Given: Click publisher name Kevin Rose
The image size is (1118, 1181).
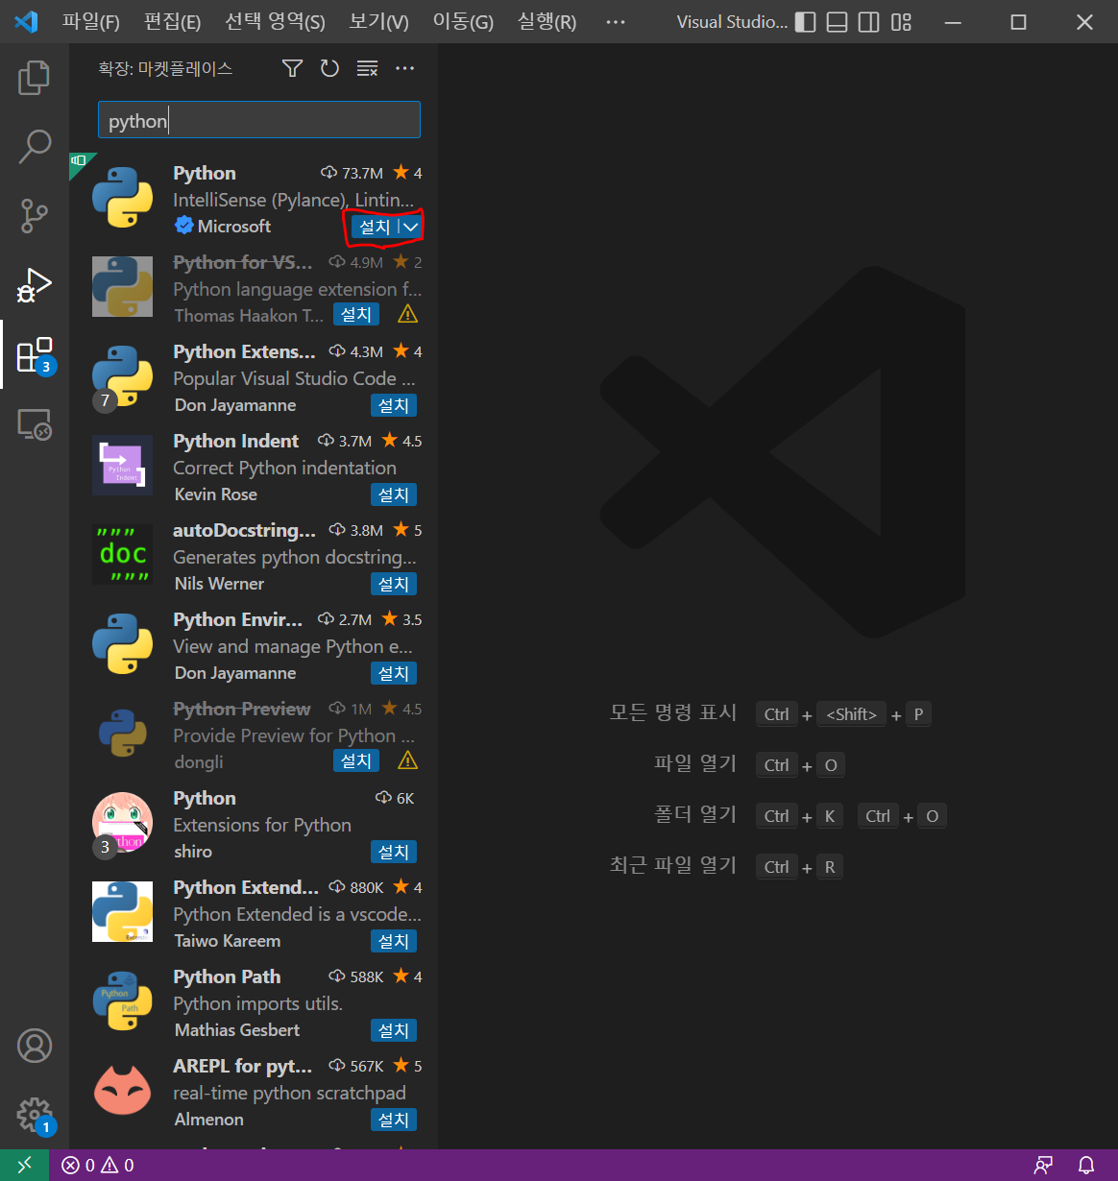Looking at the screenshot, I should point(216,494).
